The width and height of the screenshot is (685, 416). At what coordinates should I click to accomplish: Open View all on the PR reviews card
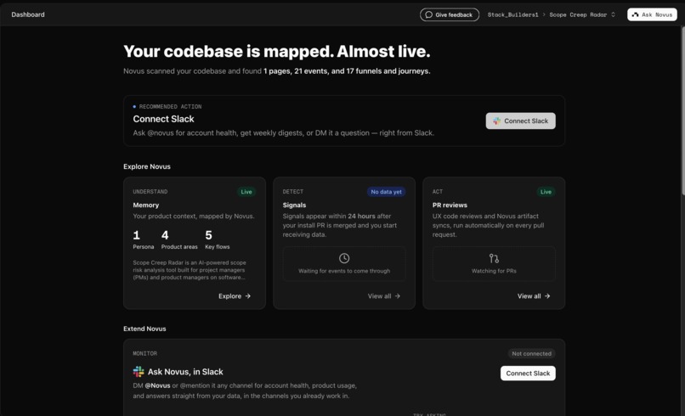click(534, 296)
